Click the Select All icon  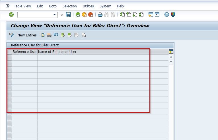pyautogui.click(x=63, y=35)
